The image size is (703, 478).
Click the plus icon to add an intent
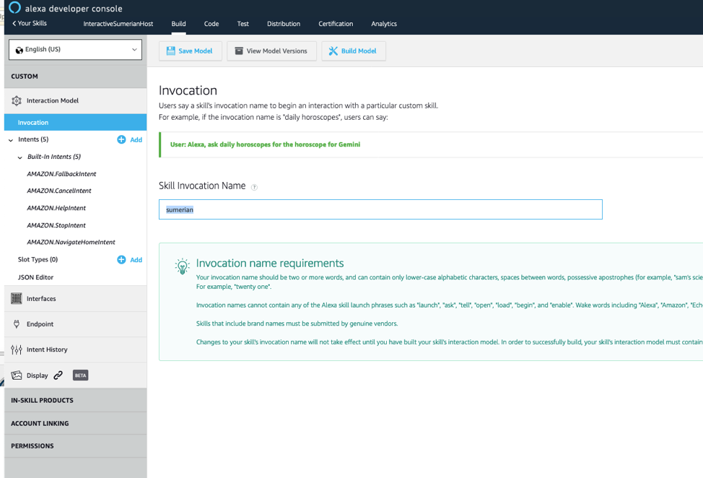[121, 139]
